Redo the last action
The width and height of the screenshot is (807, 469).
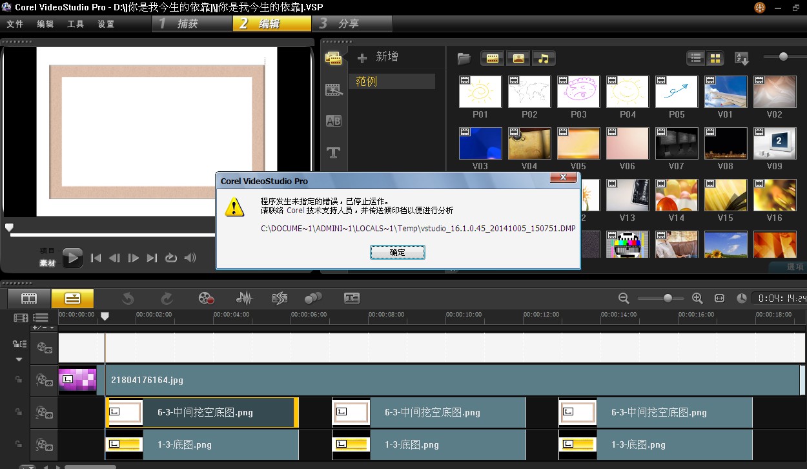167,298
